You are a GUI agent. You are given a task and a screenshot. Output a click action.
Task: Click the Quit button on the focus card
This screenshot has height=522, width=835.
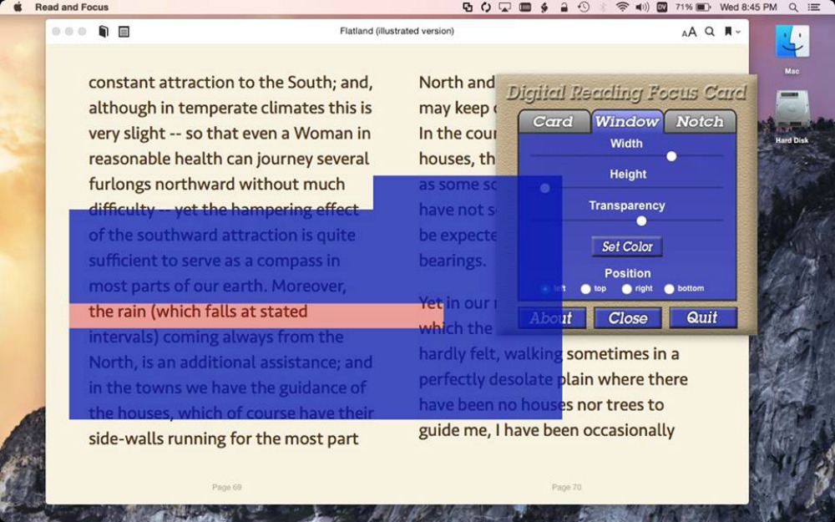click(x=702, y=317)
